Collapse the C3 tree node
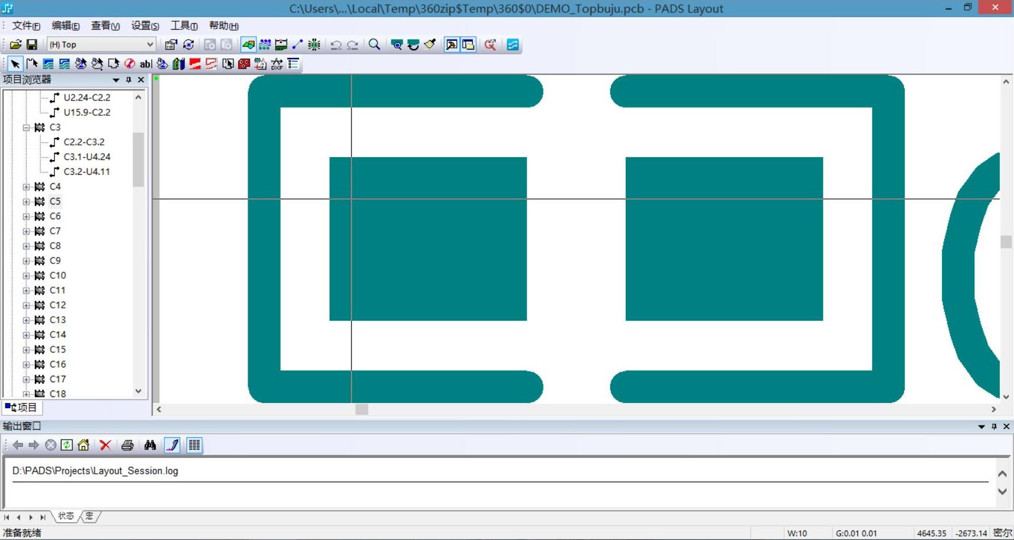 (x=26, y=128)
